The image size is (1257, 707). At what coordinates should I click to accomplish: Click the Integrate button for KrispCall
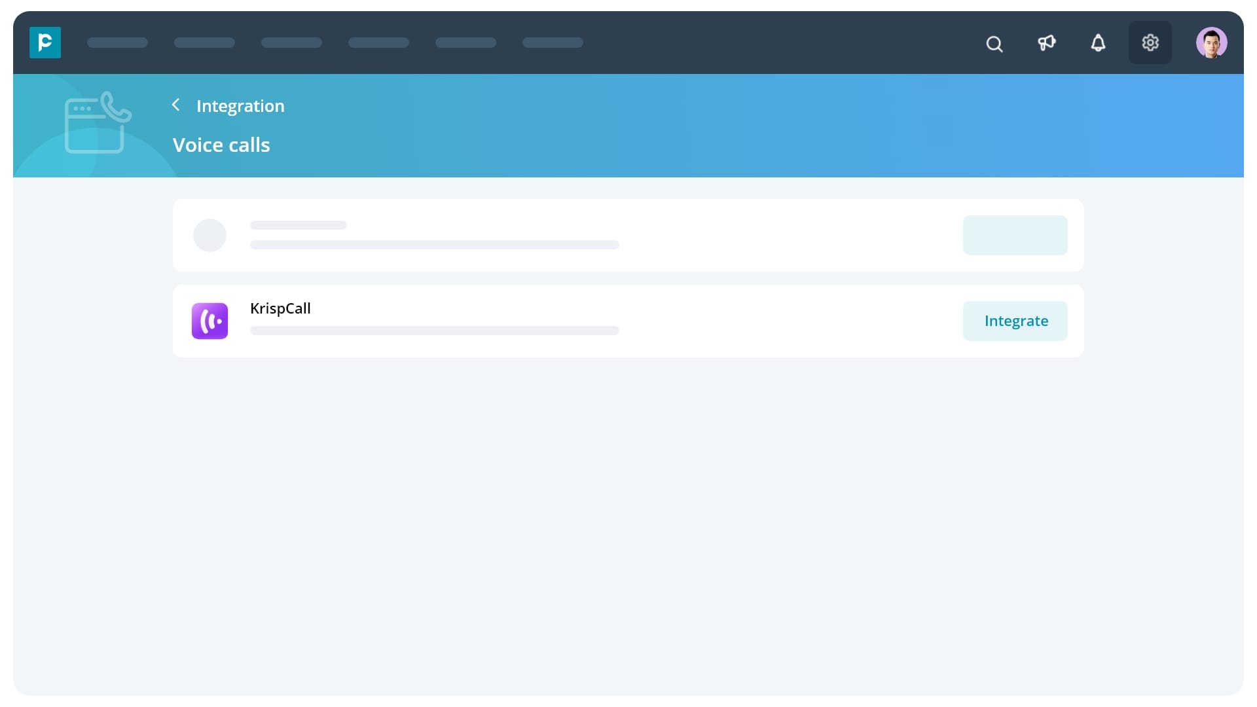(x=1015, y=321)
